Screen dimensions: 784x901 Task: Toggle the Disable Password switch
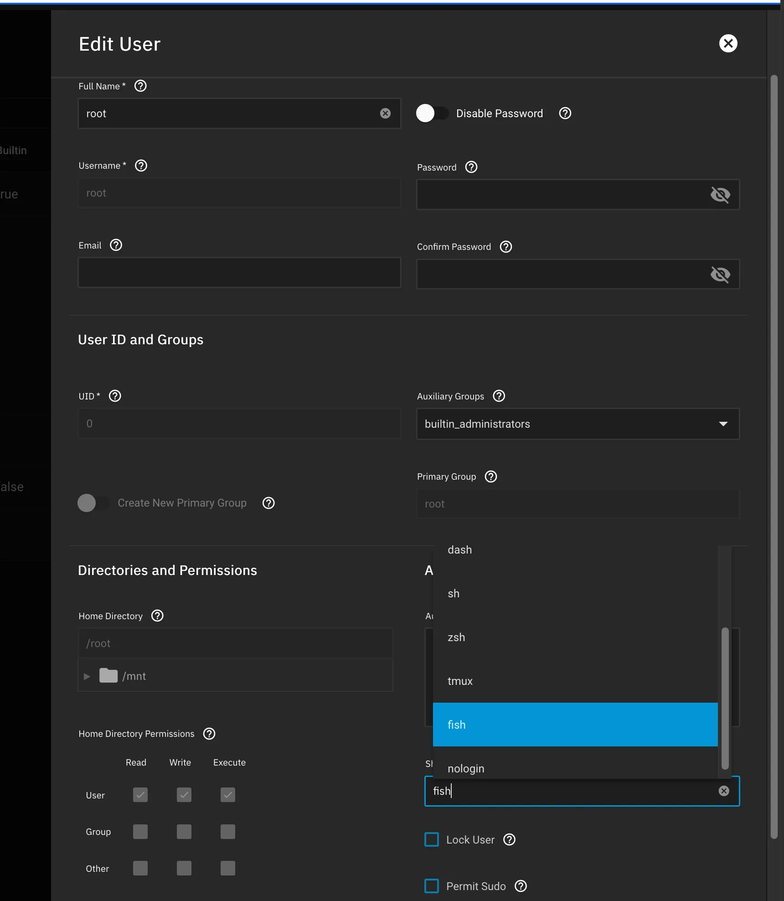click(x=432, y=113)
